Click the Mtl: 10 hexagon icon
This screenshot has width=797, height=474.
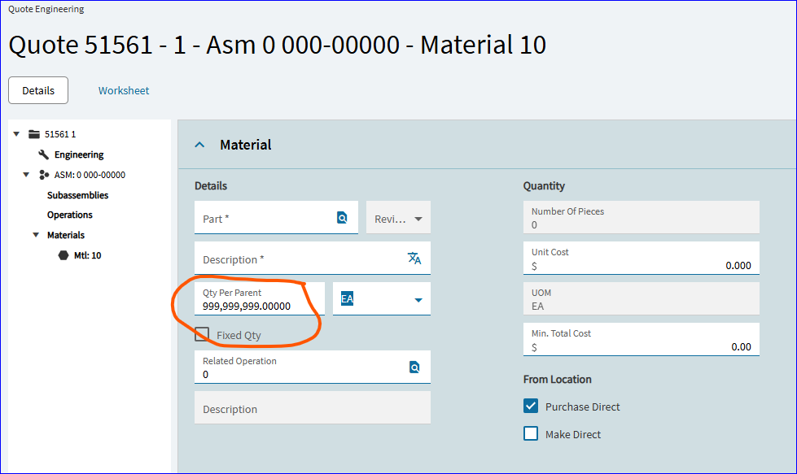63,255
